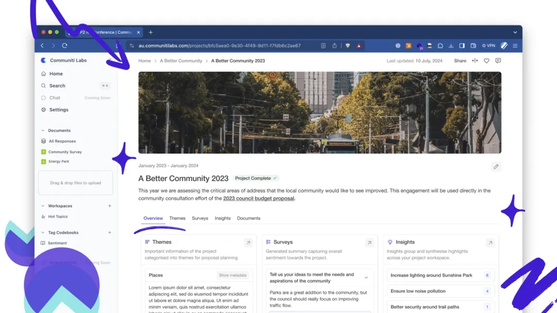Screen dimensions: 557x313
Task: Switch to the Documents tab
Action: tap(249, 218)
